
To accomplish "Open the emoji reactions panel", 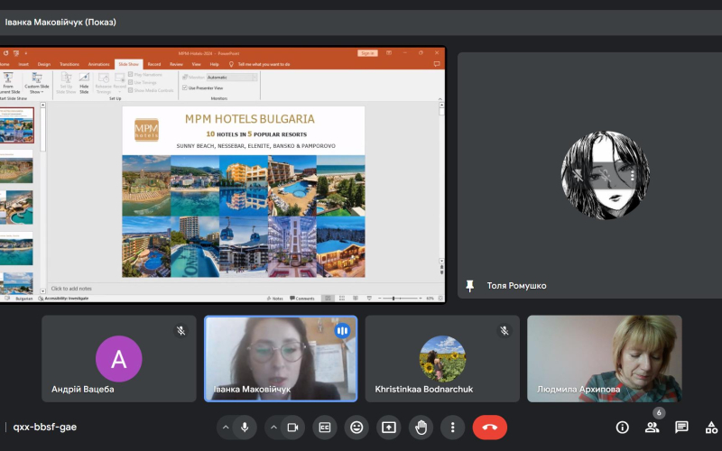I will click(x=356, y=428).
